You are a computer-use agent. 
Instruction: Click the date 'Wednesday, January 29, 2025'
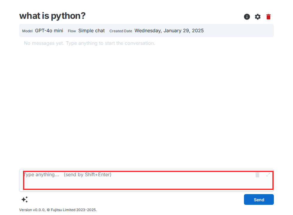pyautogui.click(x=169, y=30)
